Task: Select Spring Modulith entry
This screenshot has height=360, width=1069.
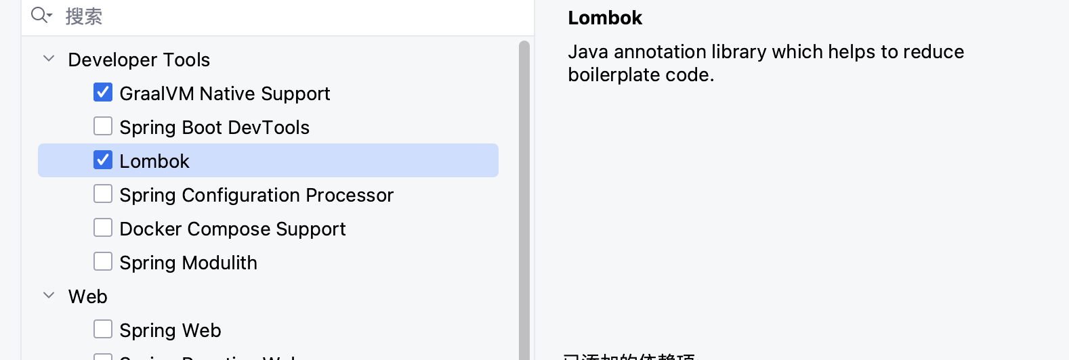Action: pos(188,263)
